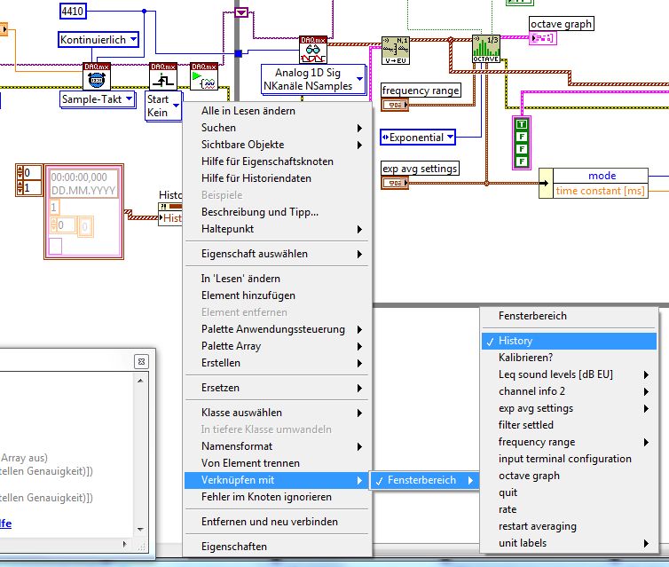Click the frequency range cluster terminal
This screenshot has height=567, width=669.
[x=395, y=105]
